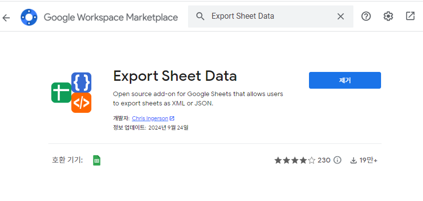423x201 pixels.
Task: Click the search magnifier icon
Action: tap(200, 16)
